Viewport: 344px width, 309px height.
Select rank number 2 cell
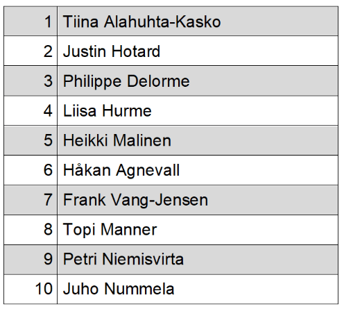pos(31,51)
